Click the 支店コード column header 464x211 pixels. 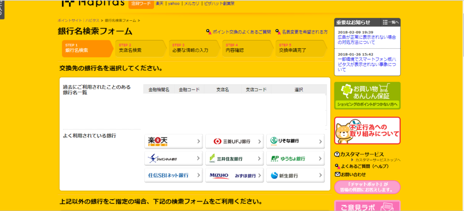(x=256, y=89)
